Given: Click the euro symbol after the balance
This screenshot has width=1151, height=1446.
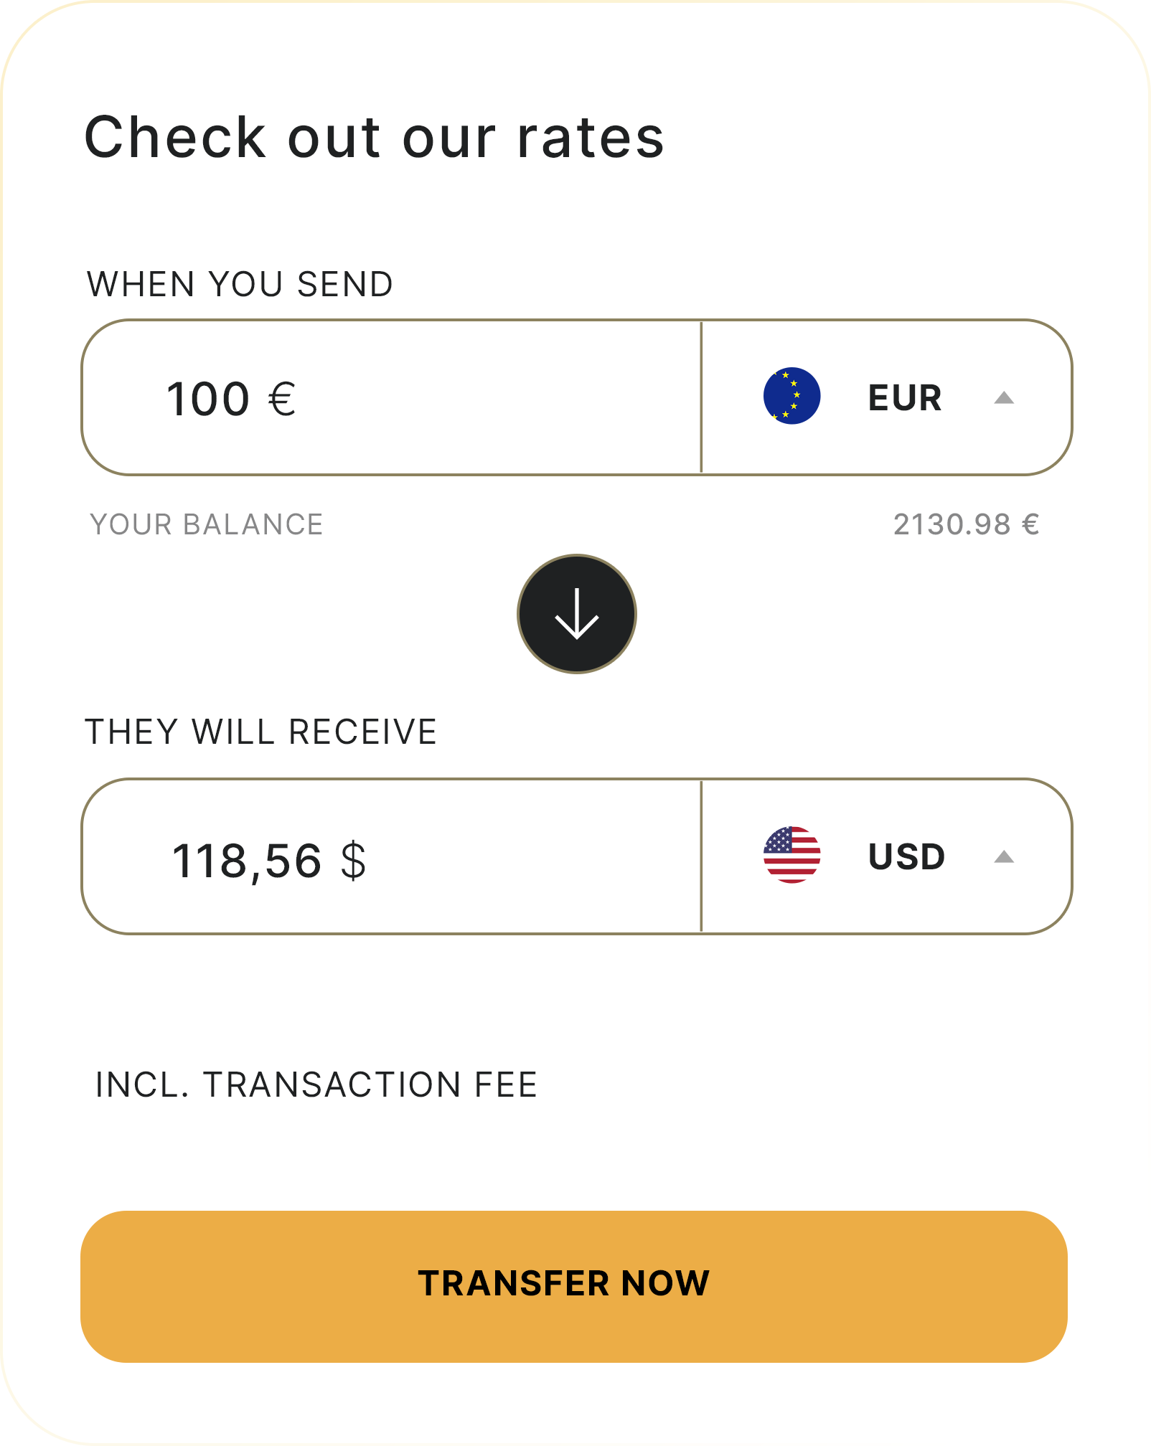Looking at the screenshot, I should 1030,524.
